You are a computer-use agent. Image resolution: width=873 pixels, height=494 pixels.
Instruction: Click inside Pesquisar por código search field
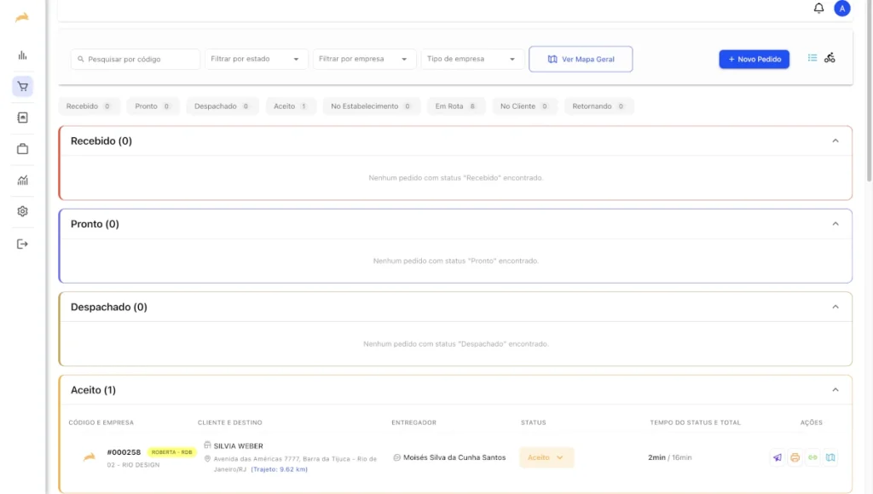click(136, 59)
